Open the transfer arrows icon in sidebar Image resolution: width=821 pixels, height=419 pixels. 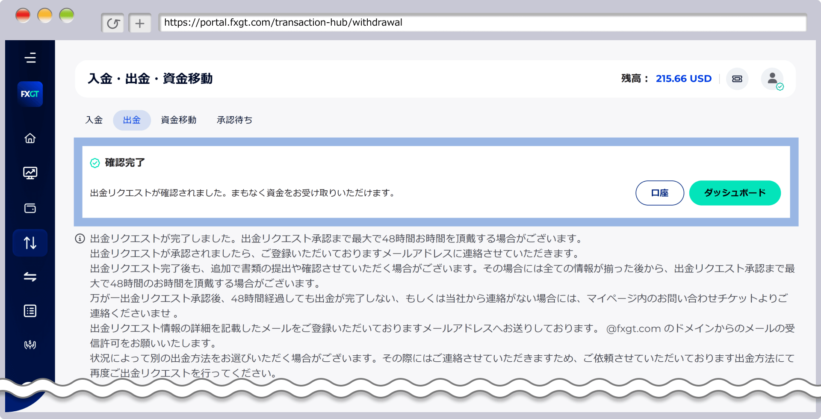tap(30, 277)
